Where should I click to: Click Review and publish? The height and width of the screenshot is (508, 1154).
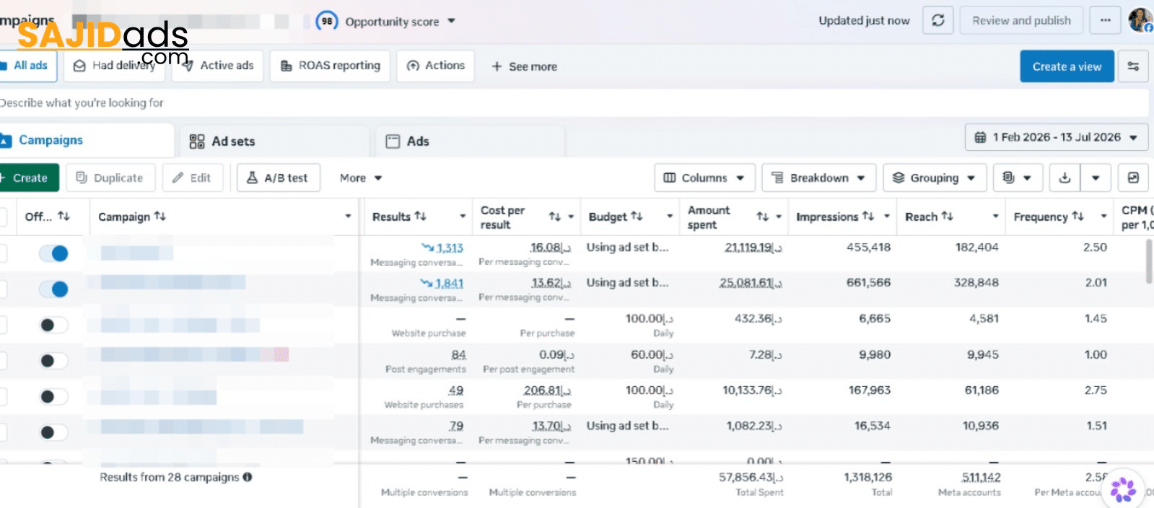[x=1021, y=20]
